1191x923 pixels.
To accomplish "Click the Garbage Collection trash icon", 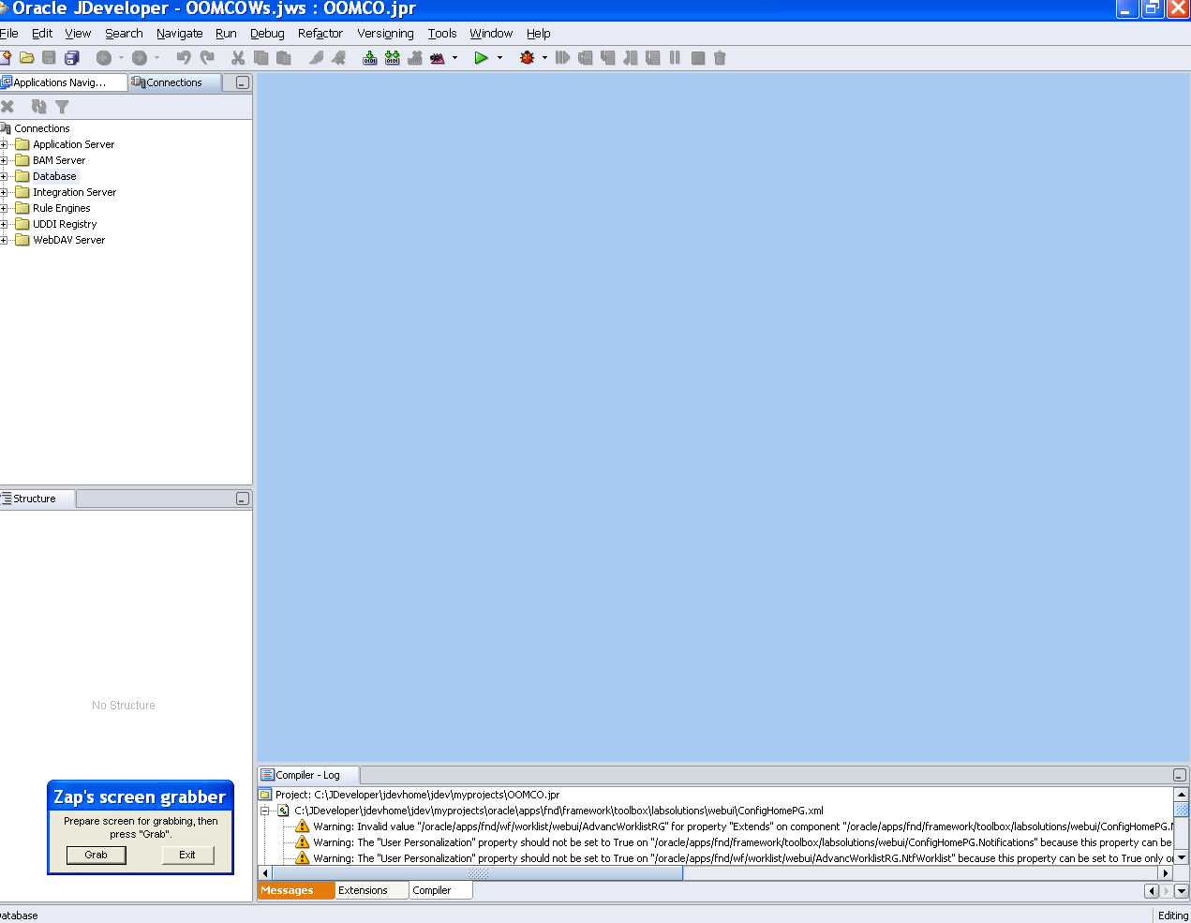I will [x=720, y=58].
